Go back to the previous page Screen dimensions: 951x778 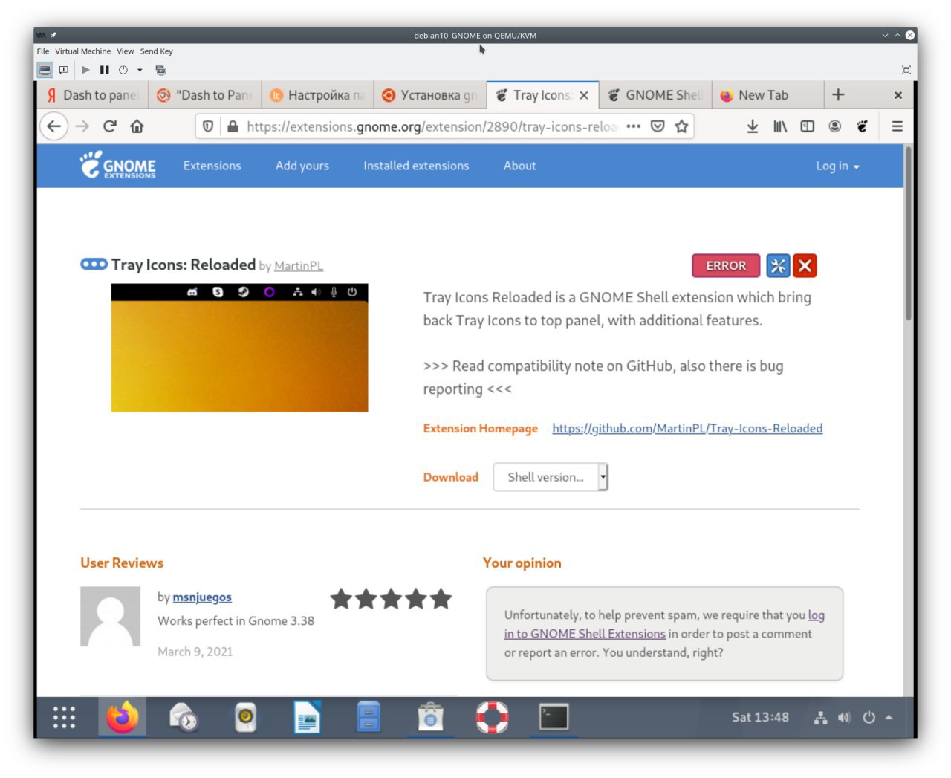pyautogui.click(x=53, y=126)
